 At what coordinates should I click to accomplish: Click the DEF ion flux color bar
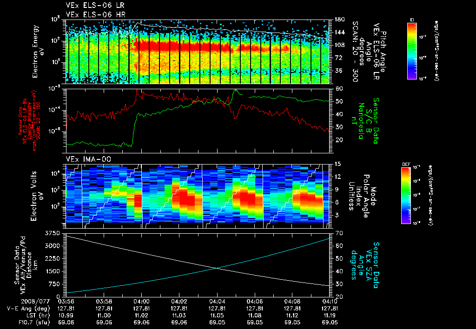406,196
